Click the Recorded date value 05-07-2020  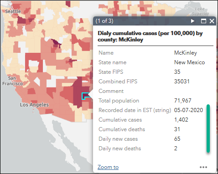click(188, 110)
